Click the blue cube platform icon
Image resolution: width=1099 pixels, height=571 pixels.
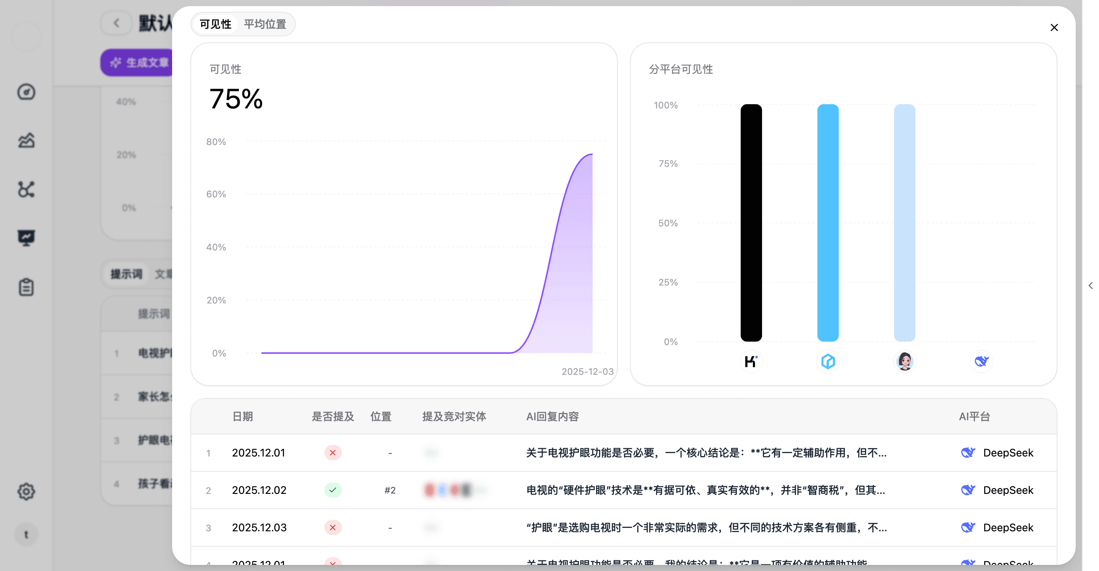(x=828, y=361)
